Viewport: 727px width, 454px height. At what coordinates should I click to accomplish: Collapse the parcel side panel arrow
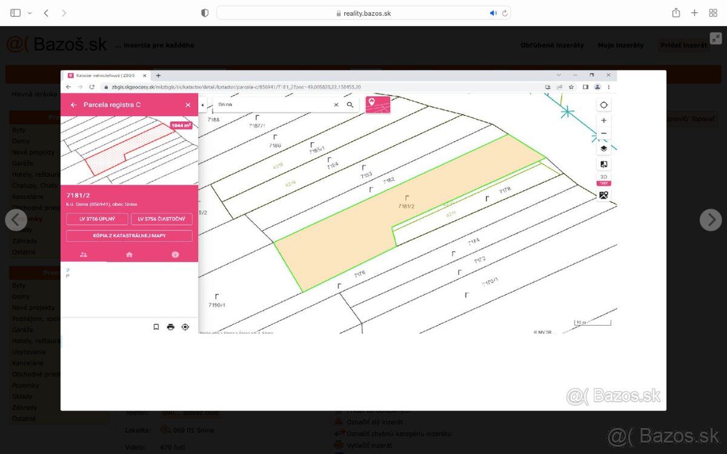point(203,105)
